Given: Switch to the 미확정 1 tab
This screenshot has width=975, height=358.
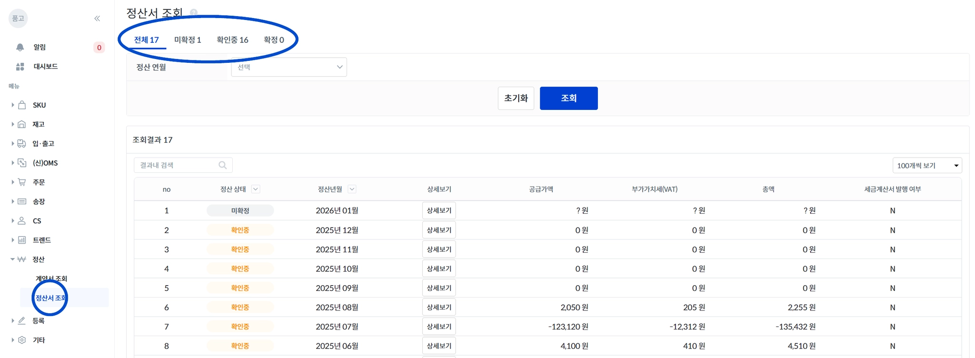Looking at the screenshot, I should point(188,40).
